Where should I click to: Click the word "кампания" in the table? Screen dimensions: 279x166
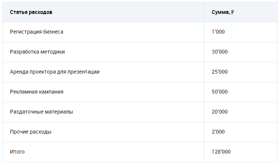tap(51, 92)
